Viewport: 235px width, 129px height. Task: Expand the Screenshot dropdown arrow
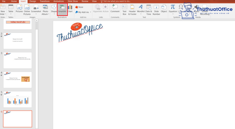pyautogui.click(x=36, y=14)
